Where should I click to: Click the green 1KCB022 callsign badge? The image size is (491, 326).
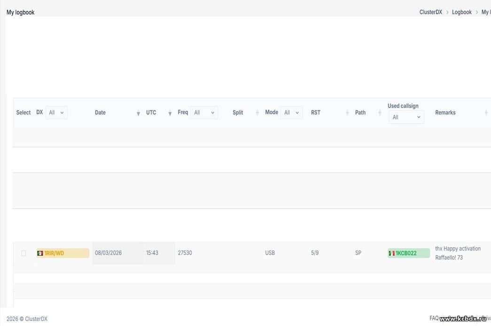click(x=409, y=253)
